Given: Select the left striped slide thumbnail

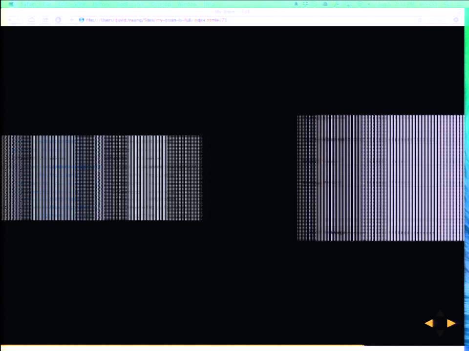Looking at the screenshot, I should point(101,178).
